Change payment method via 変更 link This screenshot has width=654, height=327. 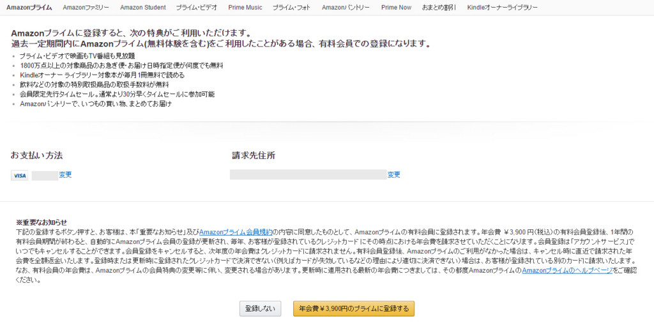tap(65, 175)
